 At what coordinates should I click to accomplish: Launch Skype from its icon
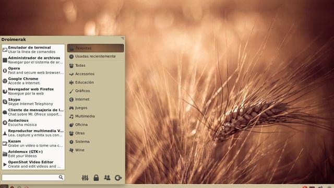click(5, 102)
